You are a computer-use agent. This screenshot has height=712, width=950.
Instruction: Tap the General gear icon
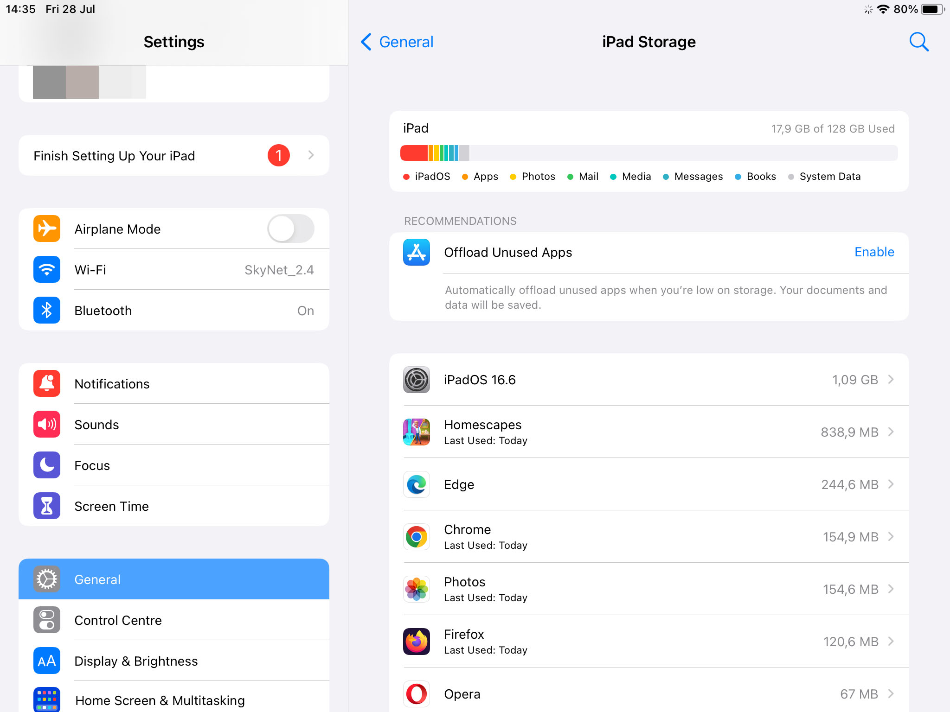point(47,579)
